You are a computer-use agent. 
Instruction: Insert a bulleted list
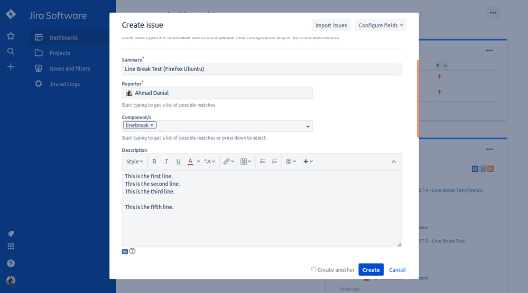[x=263, y=161]
